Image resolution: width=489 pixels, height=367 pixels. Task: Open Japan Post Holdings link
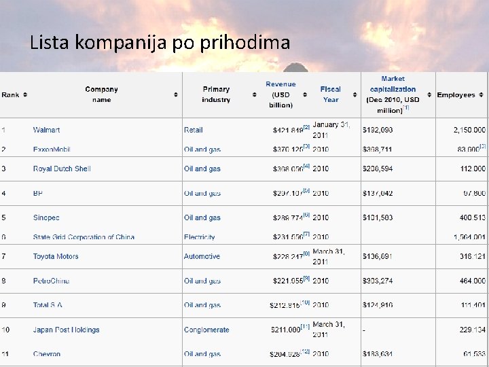[x=66, y=330]
